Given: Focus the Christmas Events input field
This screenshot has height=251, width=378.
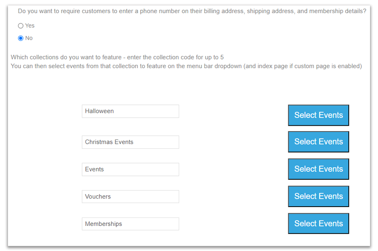Looking at the screenshot, I should pos(130,142).
